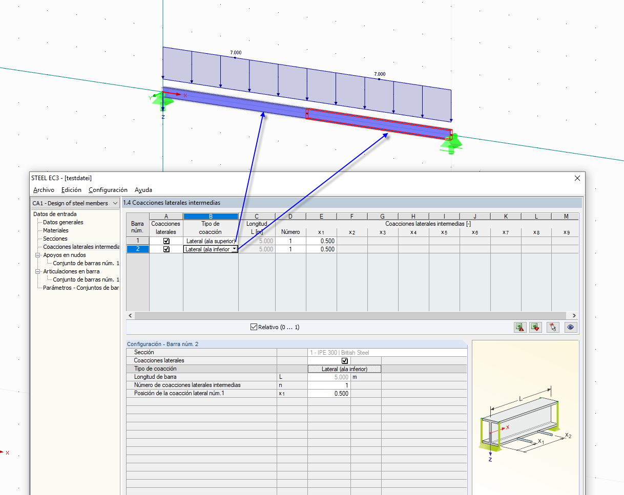Select Conjunto de barras núm. 1 under Articulaciones
Viewport: 624px width, 495px height.
click(x=86, y=279)
